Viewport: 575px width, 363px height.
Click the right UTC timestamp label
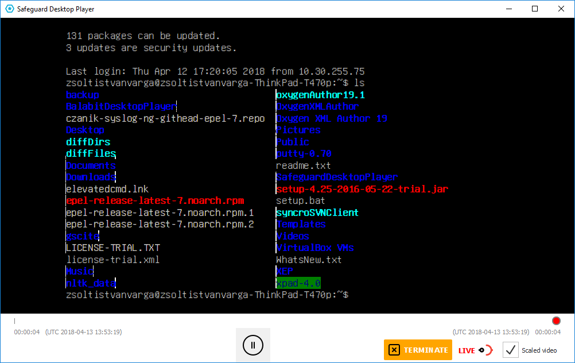[491, 332]
